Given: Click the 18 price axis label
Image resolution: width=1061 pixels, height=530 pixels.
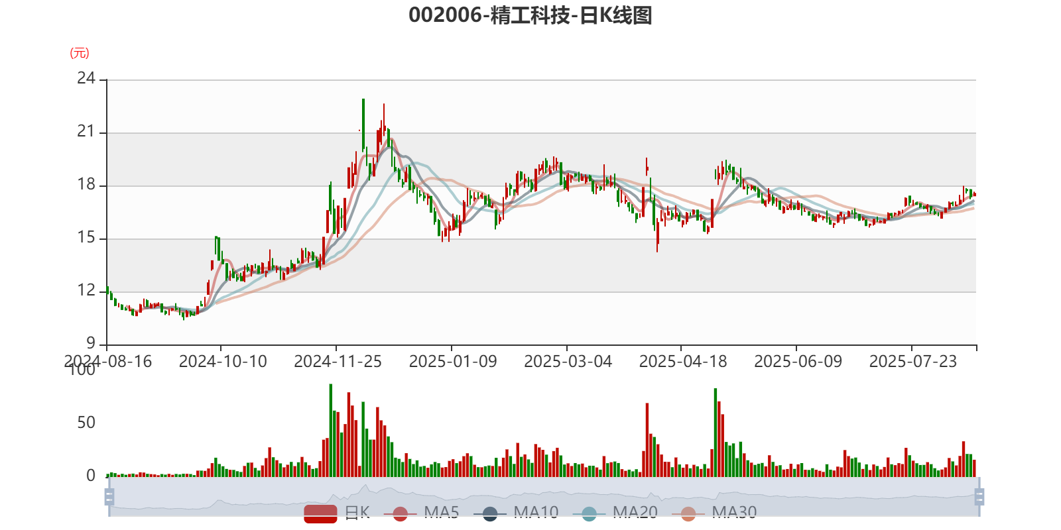Looking at the screenshot, I should (x=86, y=184).
